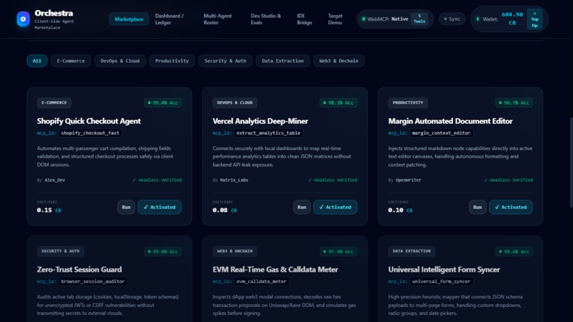The image size is (573, 322).
Task: Click the Orchestra logo icon
Action: (23, 19)
